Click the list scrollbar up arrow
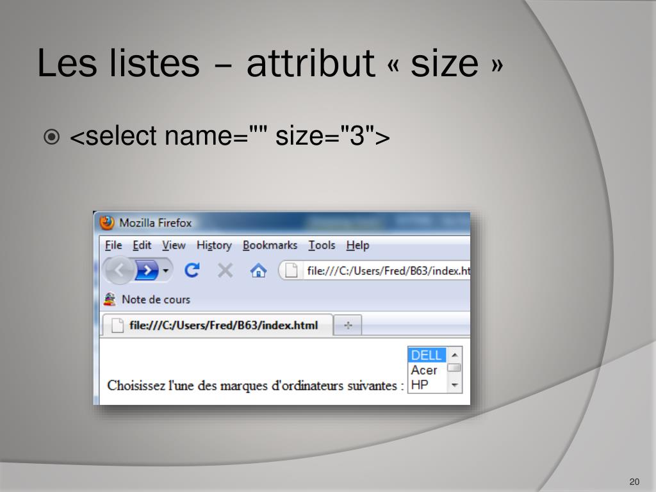 [455, 355]
